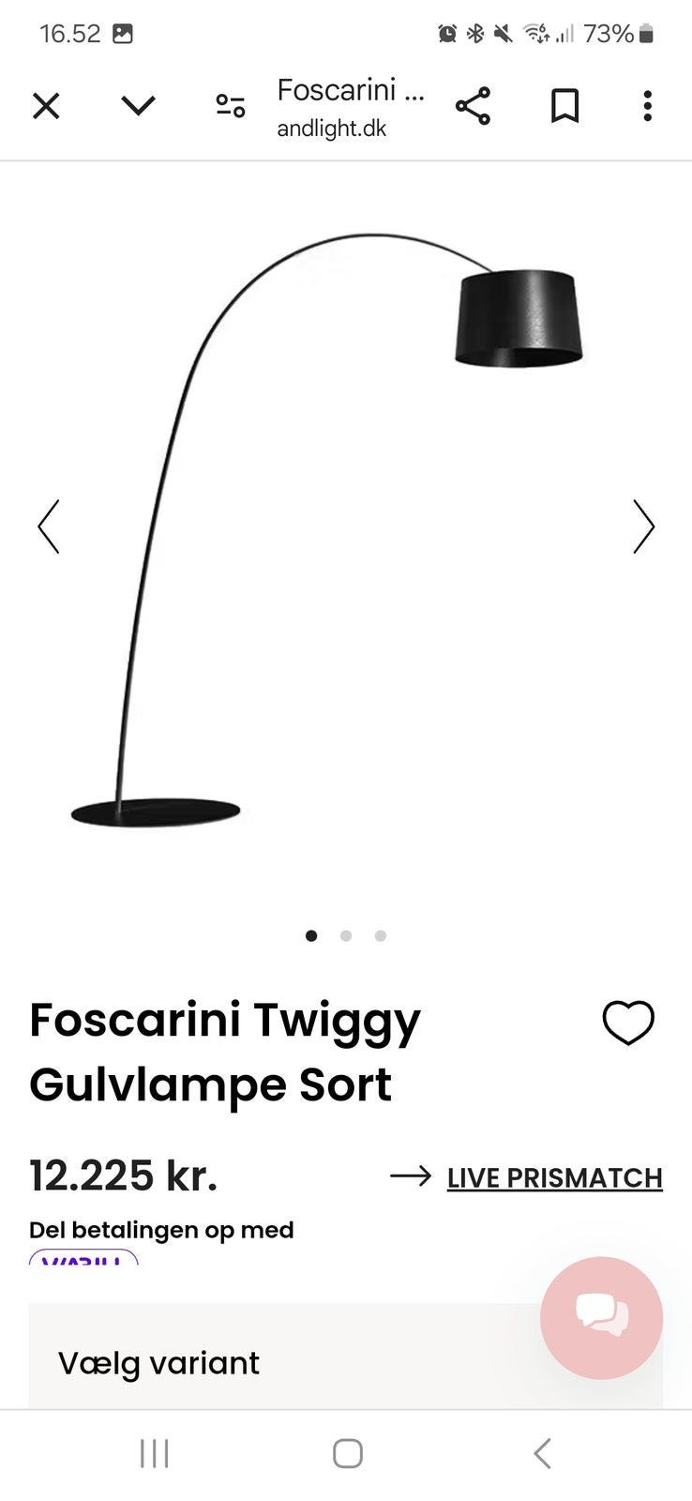
Task: Bookmark this Foscarini page
Action: point(564,106)
